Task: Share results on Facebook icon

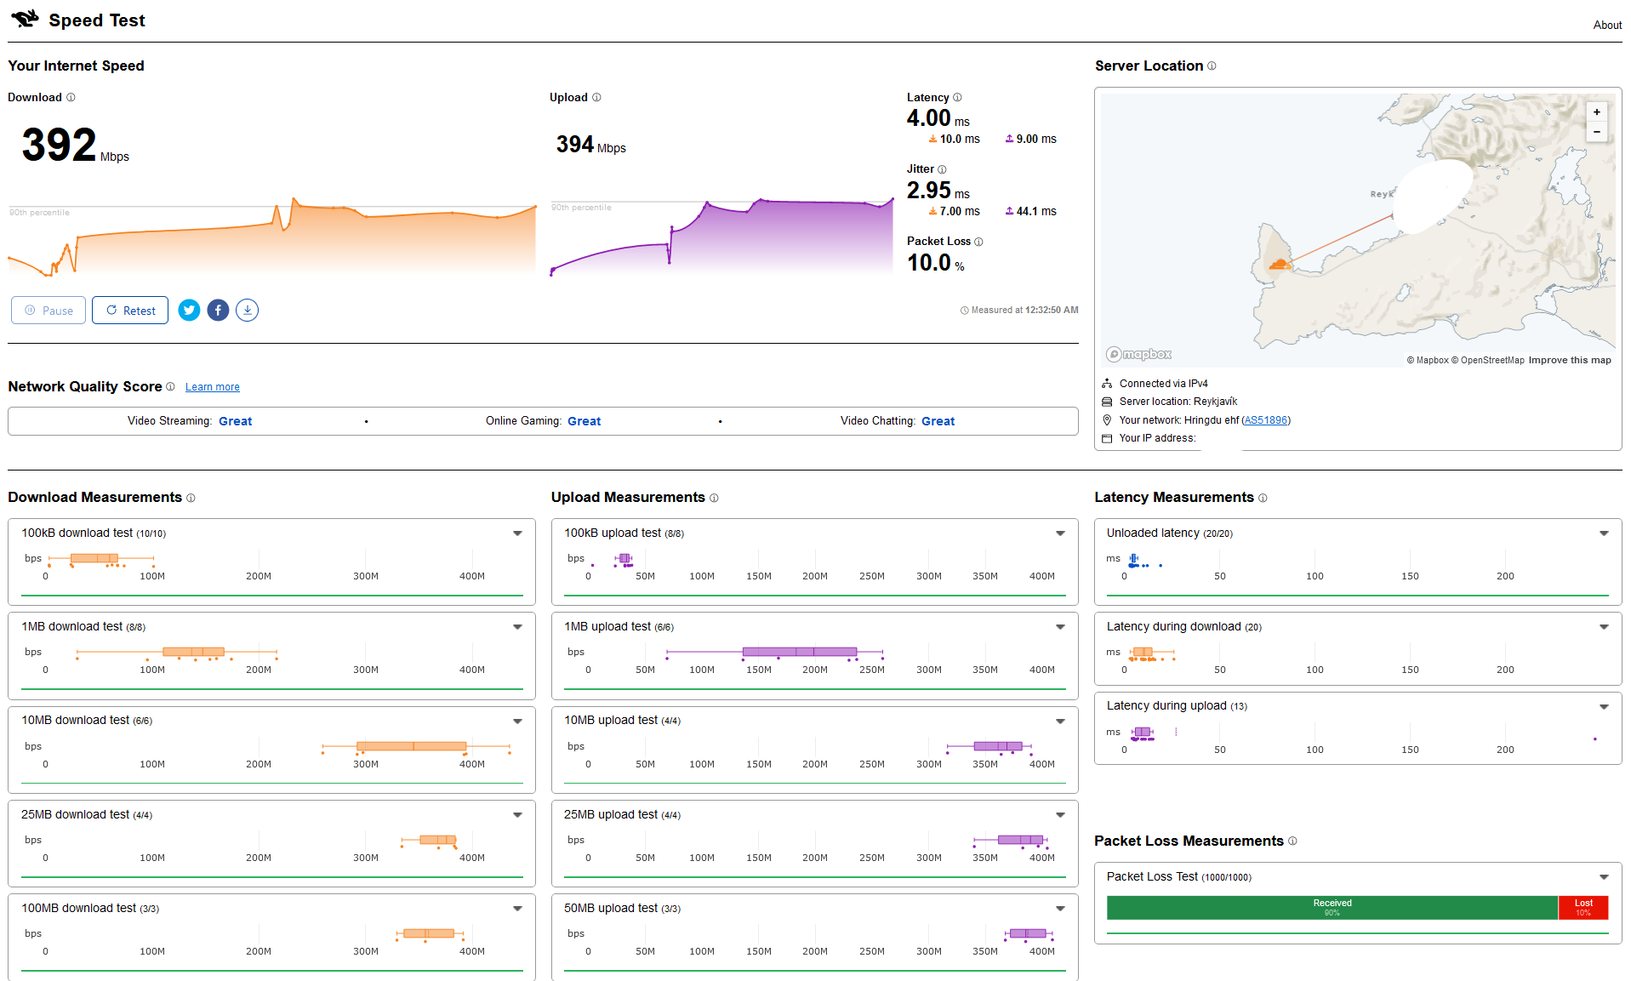Action: [x=218, y=311]
